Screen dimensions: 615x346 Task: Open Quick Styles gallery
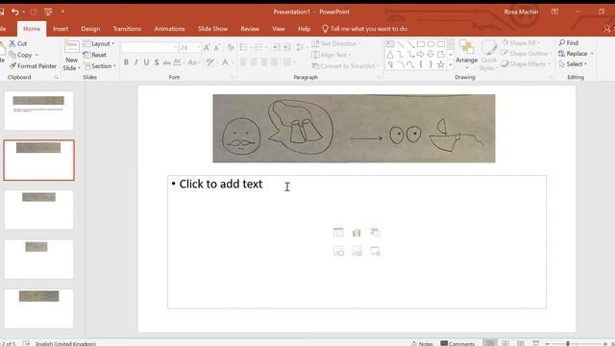(489, 55)
